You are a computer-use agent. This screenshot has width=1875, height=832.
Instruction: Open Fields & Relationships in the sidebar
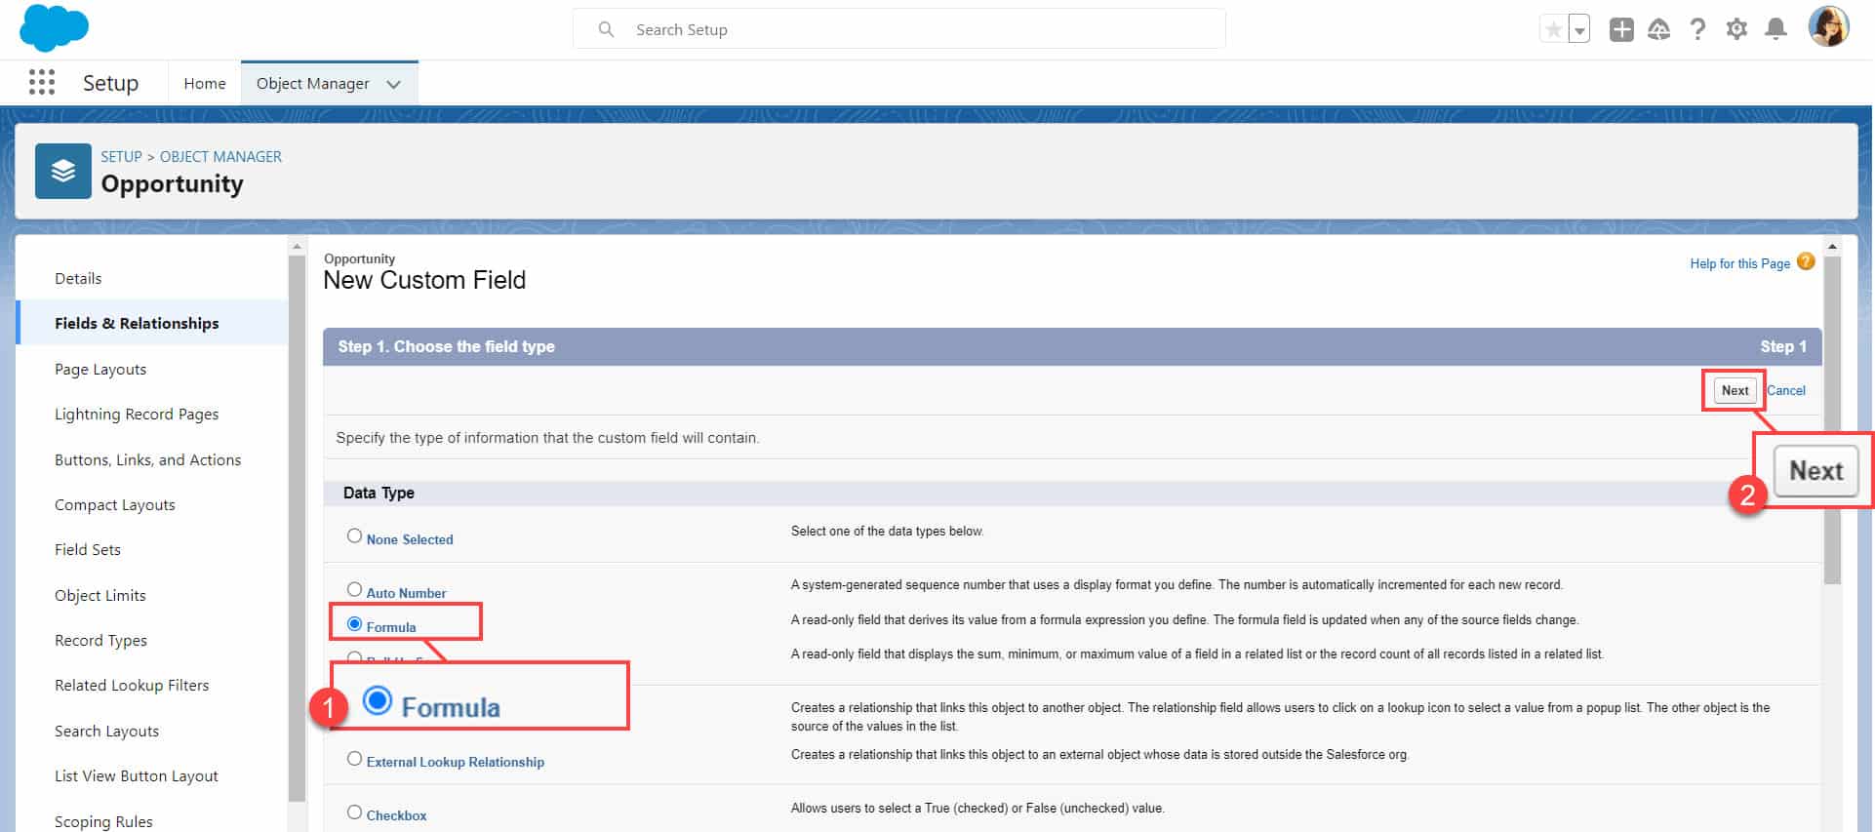137,323
